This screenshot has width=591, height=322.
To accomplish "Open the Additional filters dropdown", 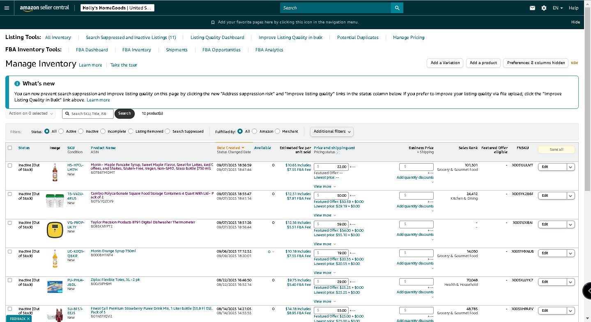I will point(332,131).
